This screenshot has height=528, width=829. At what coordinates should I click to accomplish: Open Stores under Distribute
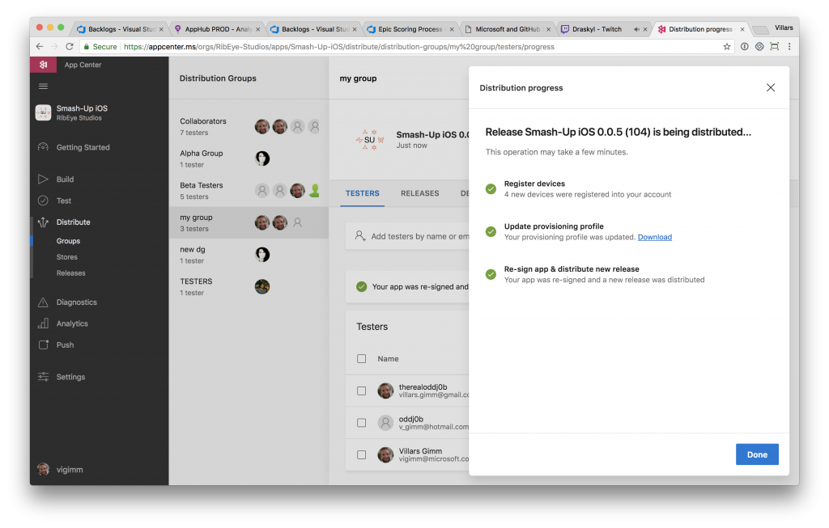(x=67, y=257)
